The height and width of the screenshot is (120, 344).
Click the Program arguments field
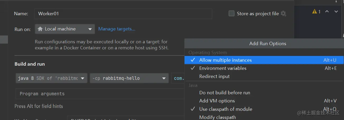click(100, 94)
